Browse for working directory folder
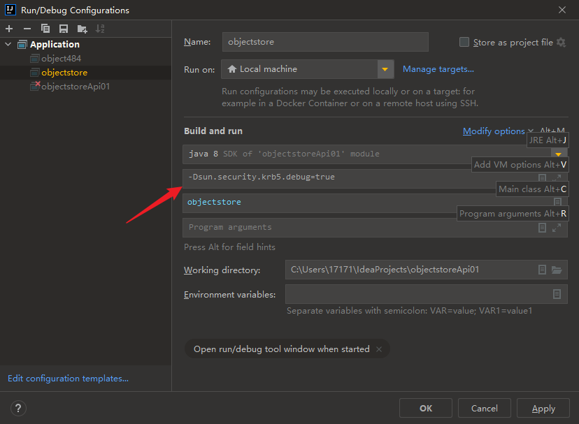Image resolution: width=579 pixels, height=424 pixels. 557,270
